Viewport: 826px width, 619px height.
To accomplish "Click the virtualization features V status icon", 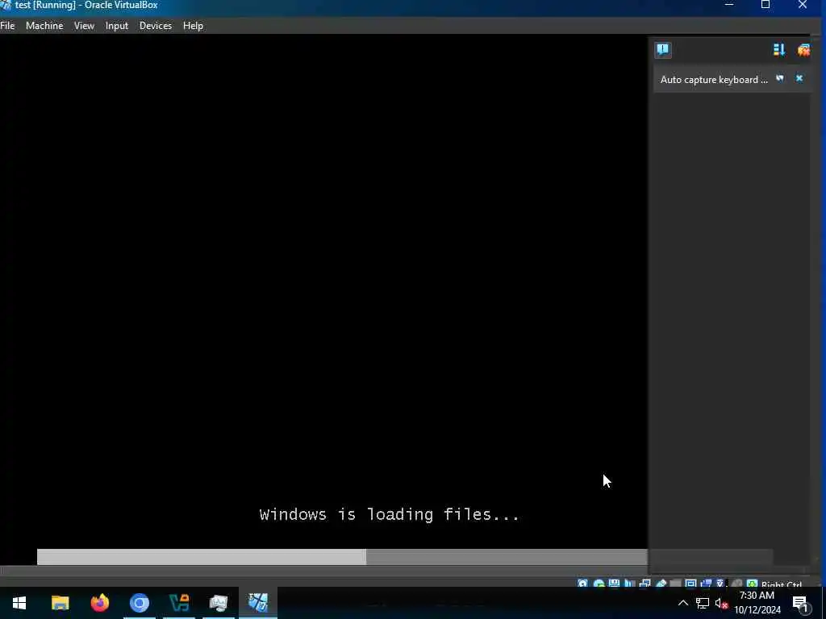I will (x=720, y=584).
